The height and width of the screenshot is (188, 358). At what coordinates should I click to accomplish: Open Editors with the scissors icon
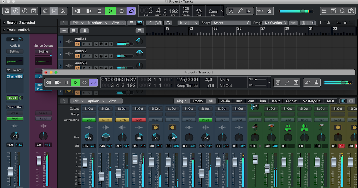click(x=63, y=11)
